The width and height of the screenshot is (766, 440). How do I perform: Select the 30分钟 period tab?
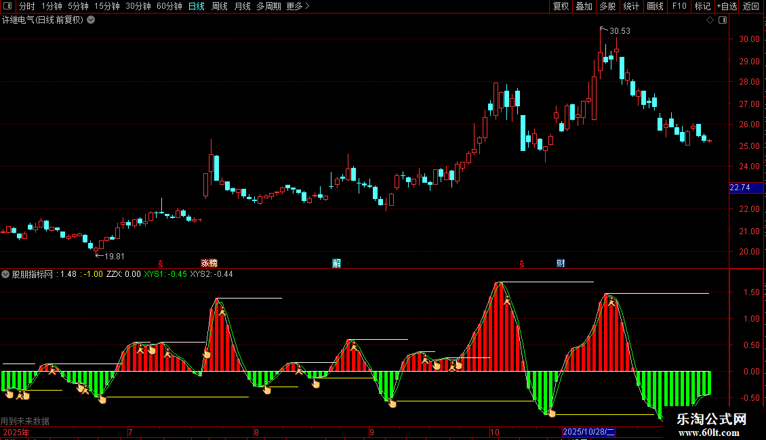pyautogui.click(x=138, y=6)
